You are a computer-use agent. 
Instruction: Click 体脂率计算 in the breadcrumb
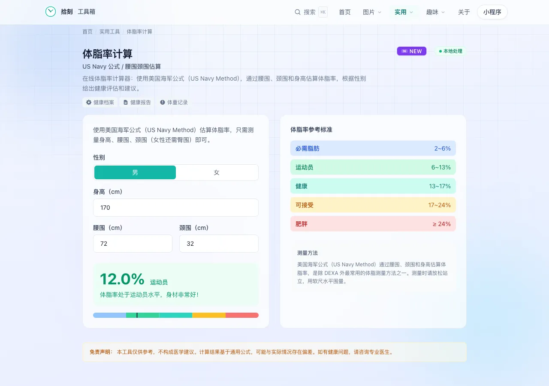(x=139, y=32)
